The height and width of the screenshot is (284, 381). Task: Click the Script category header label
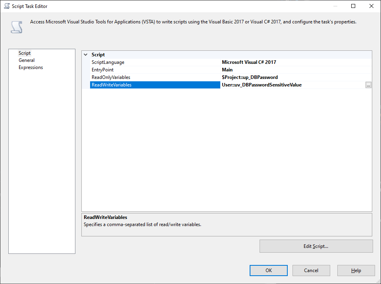(98, 55)
